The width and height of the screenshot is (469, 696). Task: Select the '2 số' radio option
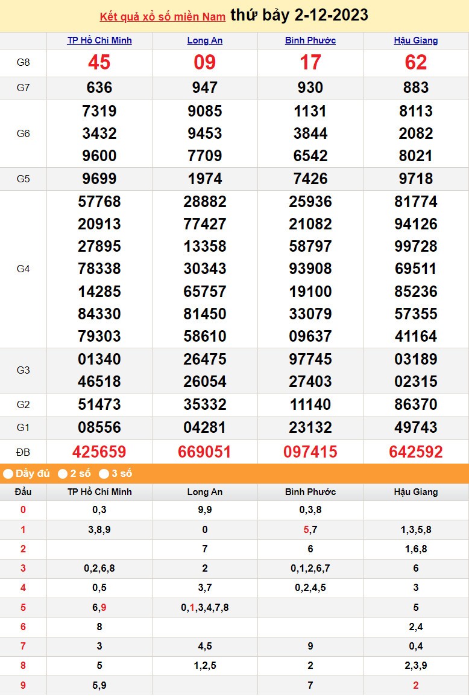coord(63,474)
